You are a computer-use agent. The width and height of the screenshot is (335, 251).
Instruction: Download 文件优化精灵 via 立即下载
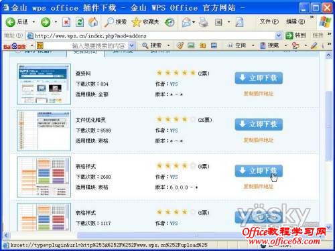[259, 124]
